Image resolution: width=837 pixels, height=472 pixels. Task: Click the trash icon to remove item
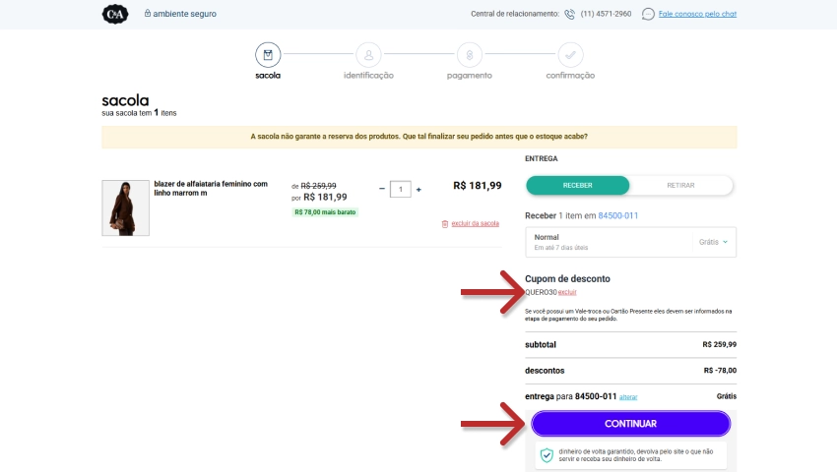point(445,224)
